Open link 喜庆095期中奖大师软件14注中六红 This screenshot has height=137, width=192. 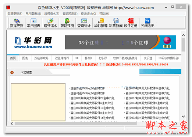[147, 88]
